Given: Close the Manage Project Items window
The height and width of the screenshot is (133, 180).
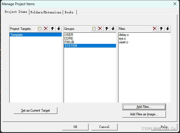Looking at the screenshot, I should (175, 4).
